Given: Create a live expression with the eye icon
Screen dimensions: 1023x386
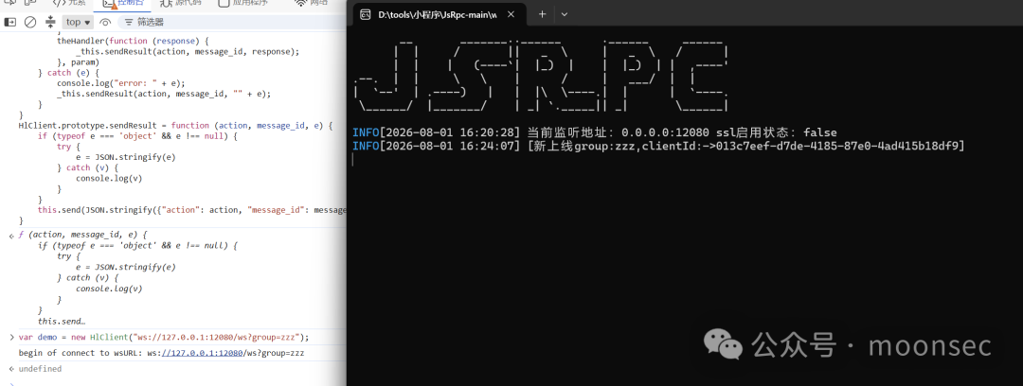Looking at the screenshot, I should 106,22.
